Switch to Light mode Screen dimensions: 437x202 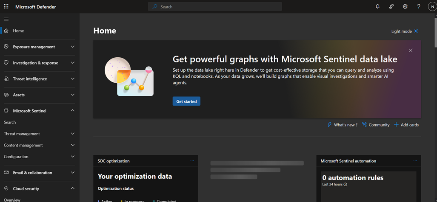(405, 31)
